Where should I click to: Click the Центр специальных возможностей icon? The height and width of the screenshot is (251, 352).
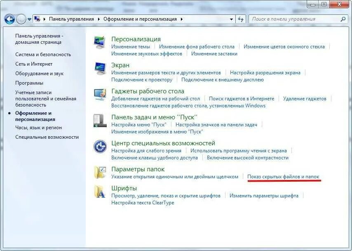(x=100, y=147)
